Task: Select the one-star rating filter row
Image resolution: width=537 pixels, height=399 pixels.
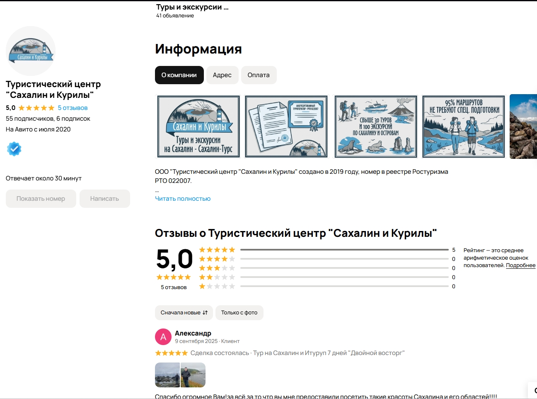Action: pos(327,286)
